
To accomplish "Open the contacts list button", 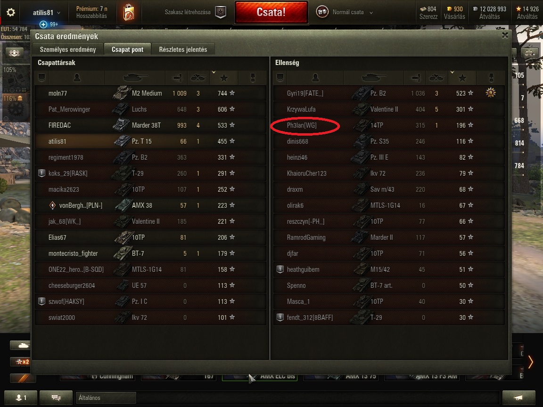I will point(20,398).
